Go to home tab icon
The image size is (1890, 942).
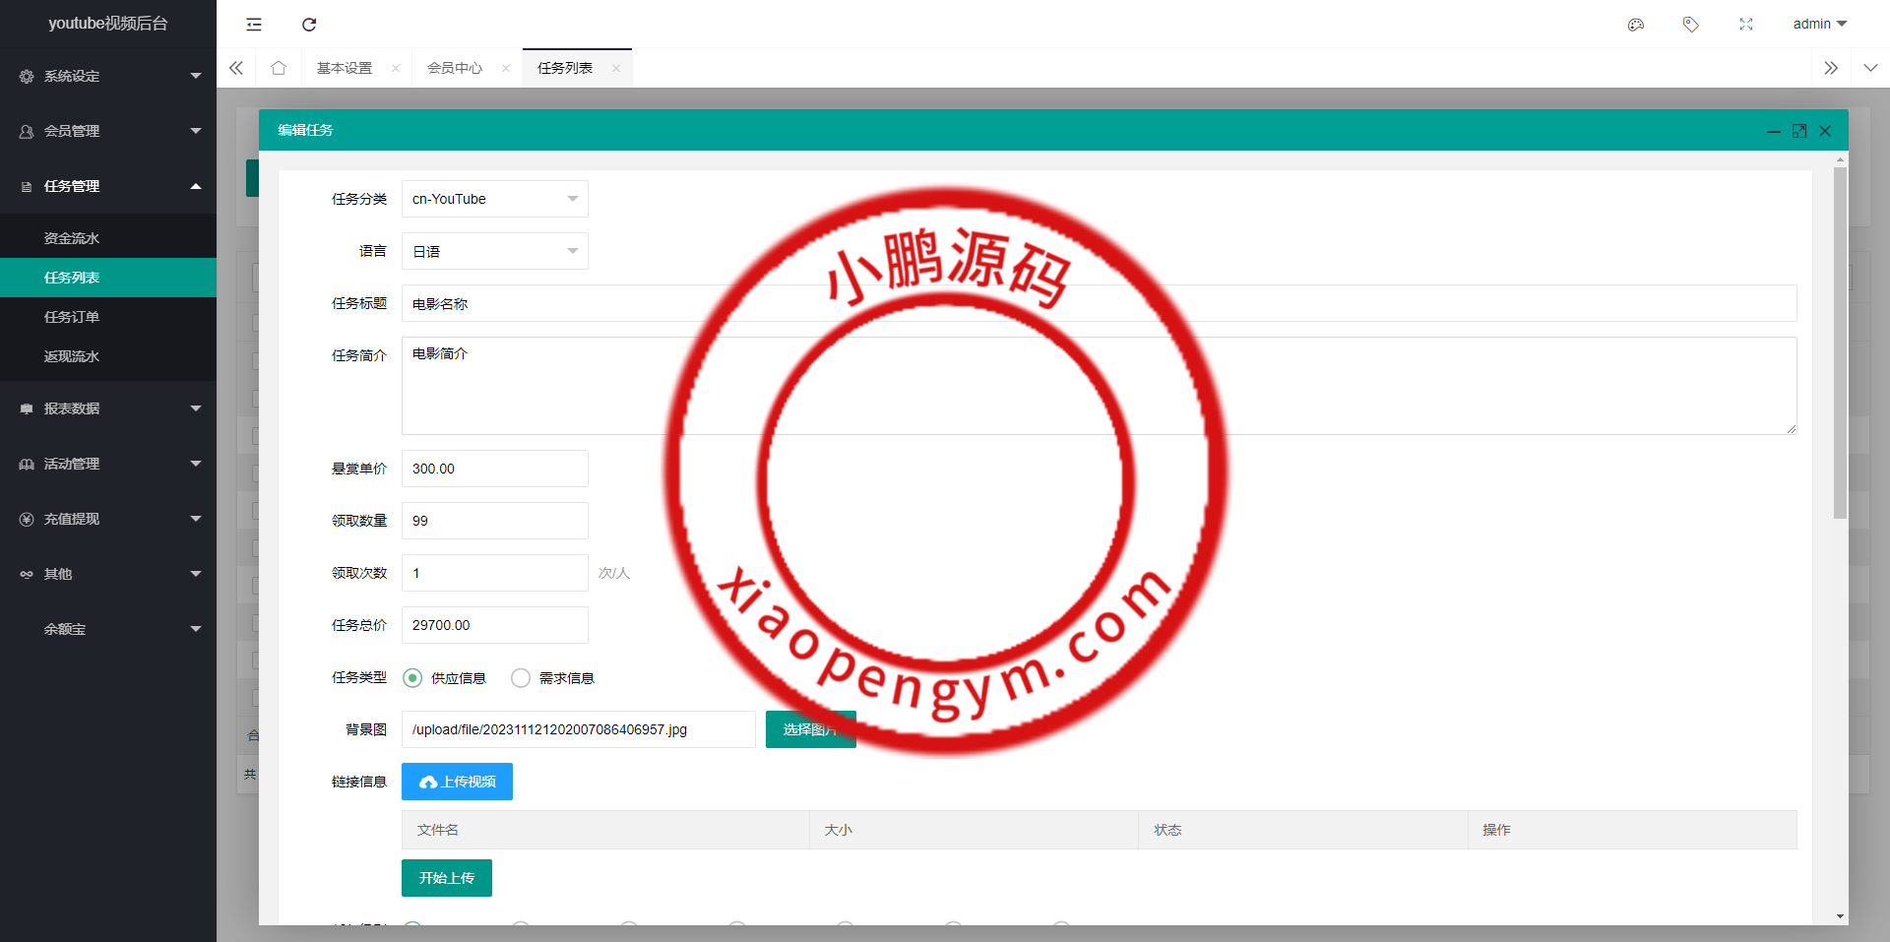click(x=279, y=68)
